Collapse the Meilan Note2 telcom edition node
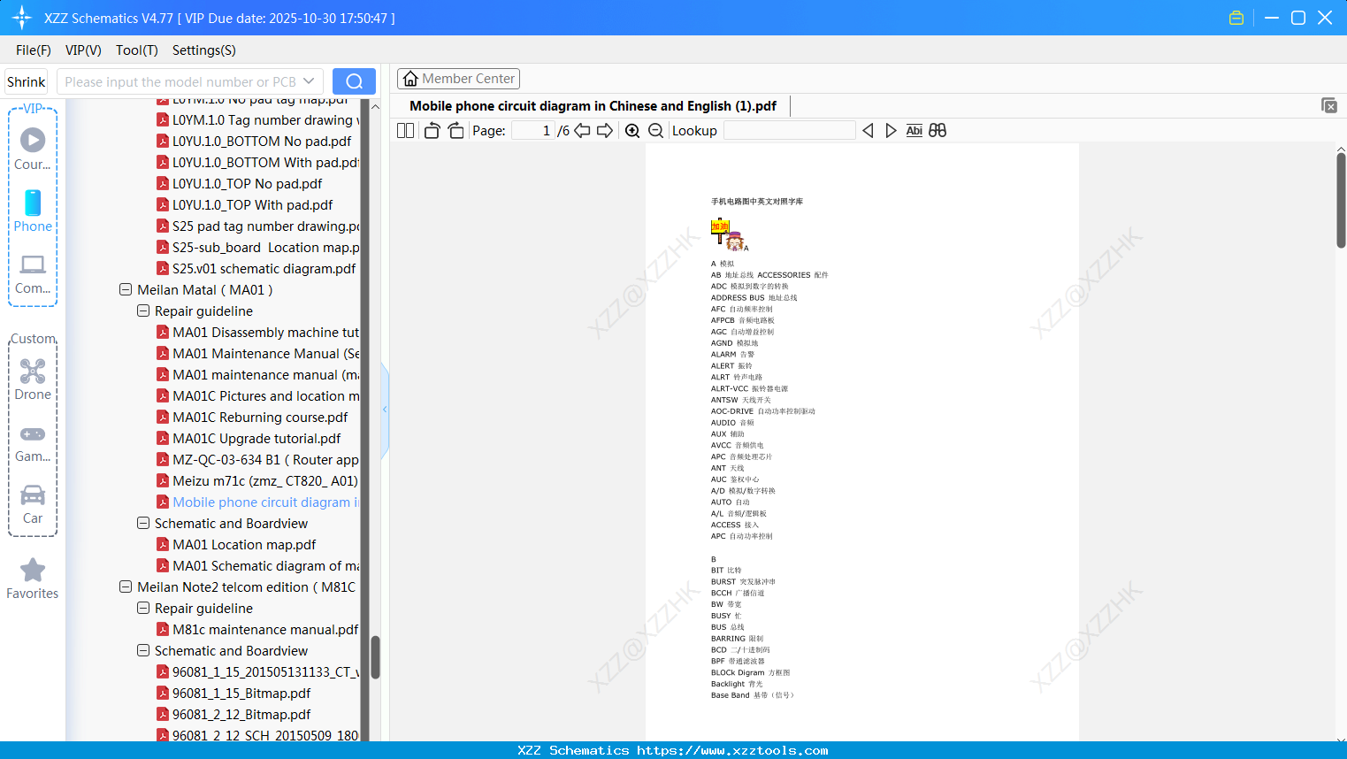Image resolution: width=1347 pixels, height=759 pixels. coord(126,586)
